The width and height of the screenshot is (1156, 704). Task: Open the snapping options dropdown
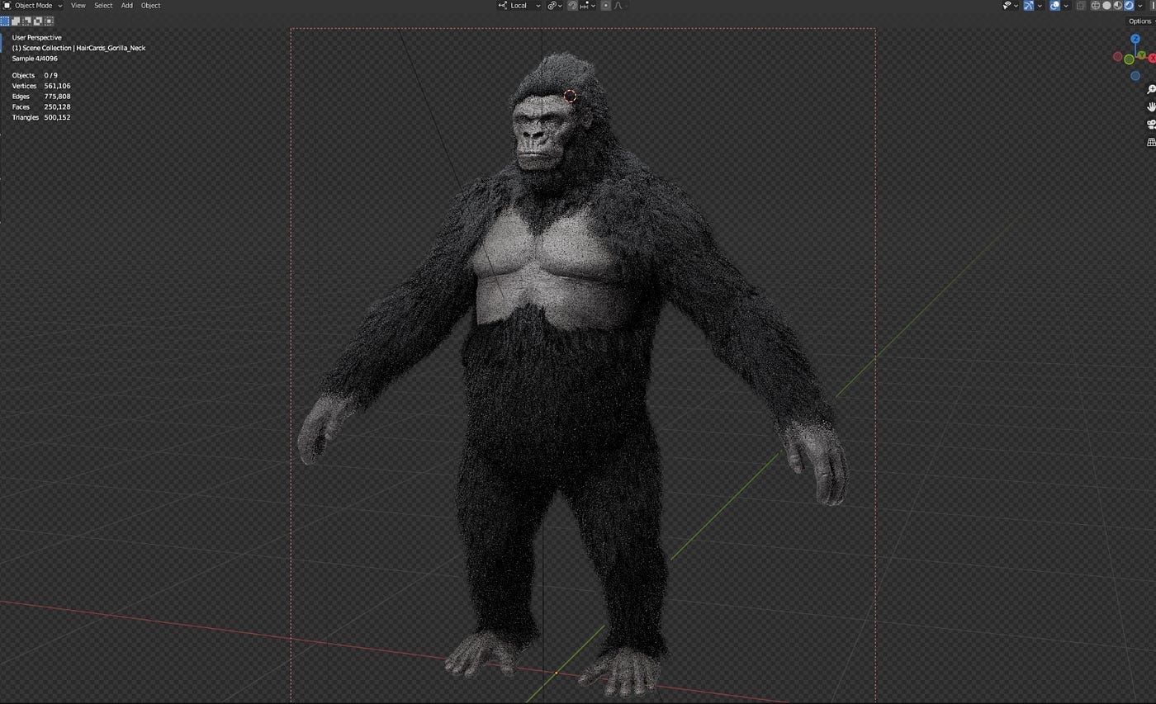click(588, 6)
